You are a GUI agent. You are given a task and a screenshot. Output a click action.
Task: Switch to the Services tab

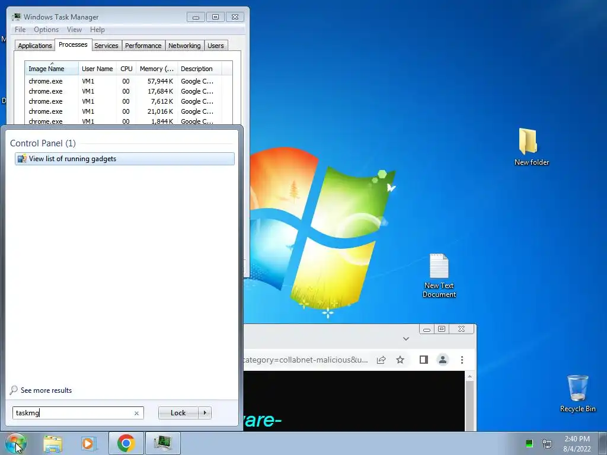click(106, 46)
